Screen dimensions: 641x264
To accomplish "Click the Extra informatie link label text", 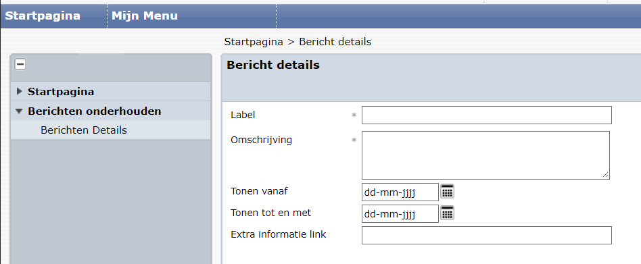I will coord(279,234).
